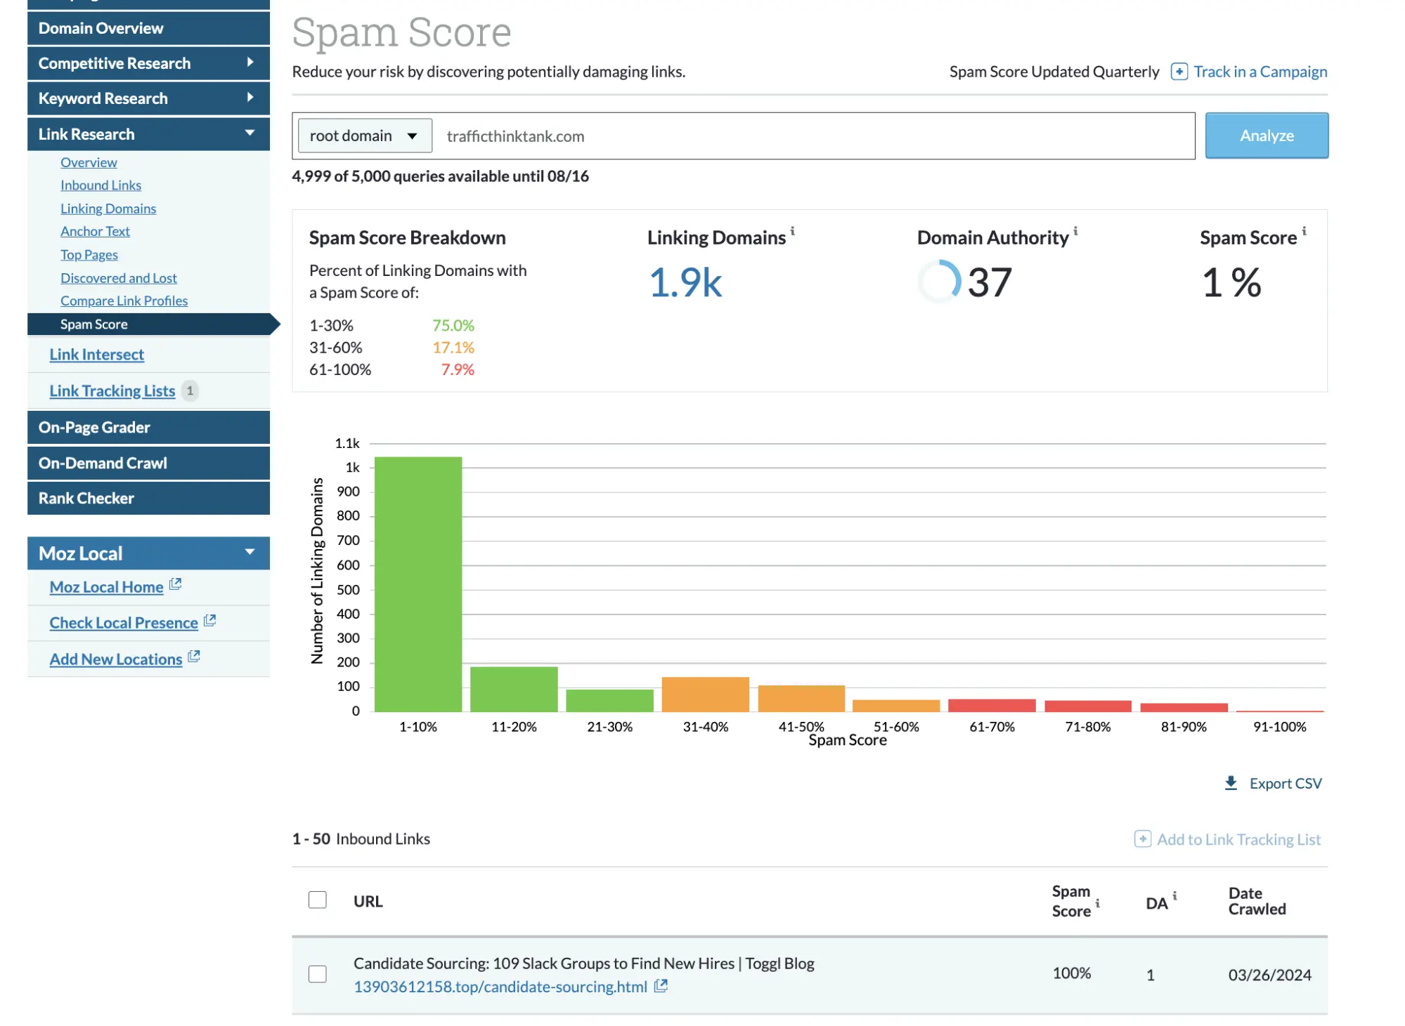Open the Check Local Presence link

(x=123, y=622)
